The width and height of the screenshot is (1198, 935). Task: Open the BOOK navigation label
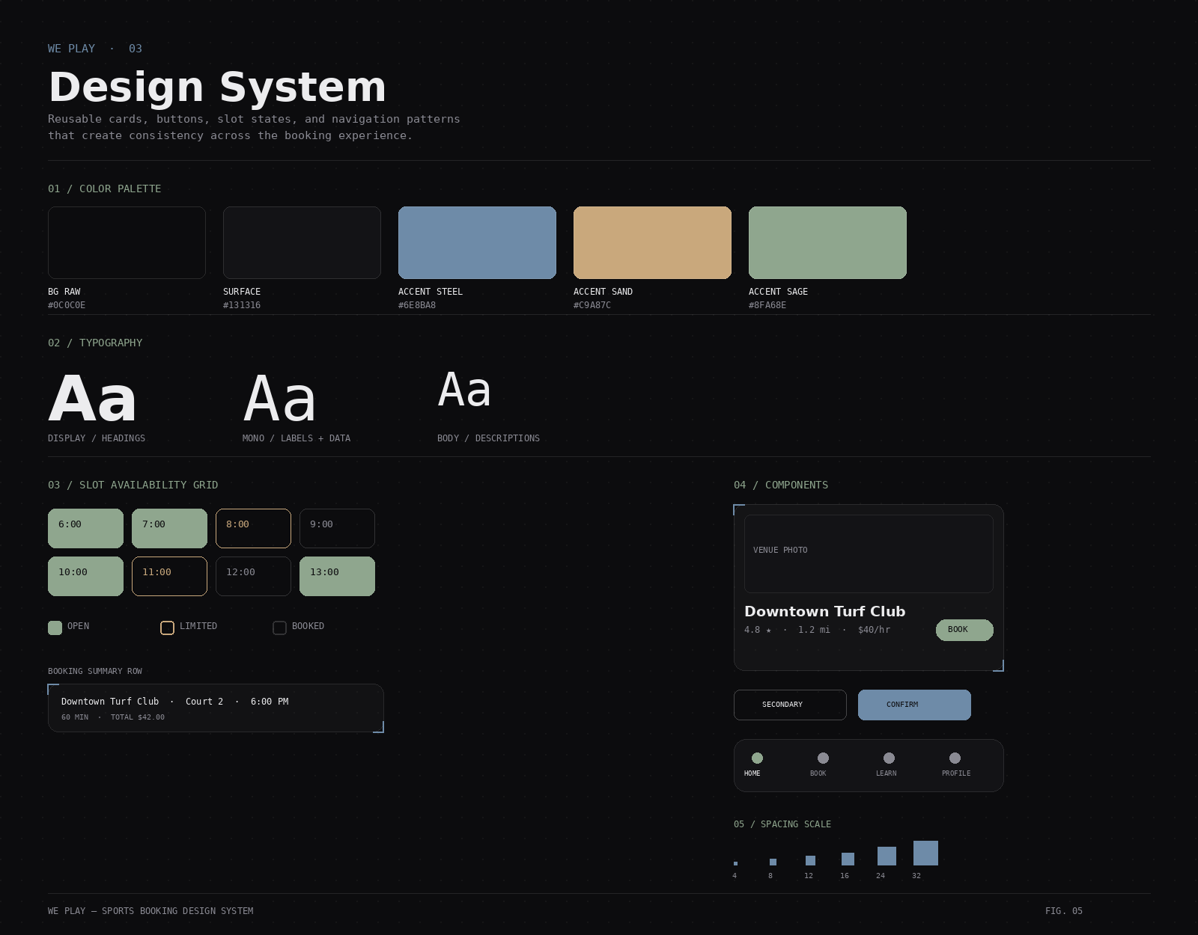818,773
